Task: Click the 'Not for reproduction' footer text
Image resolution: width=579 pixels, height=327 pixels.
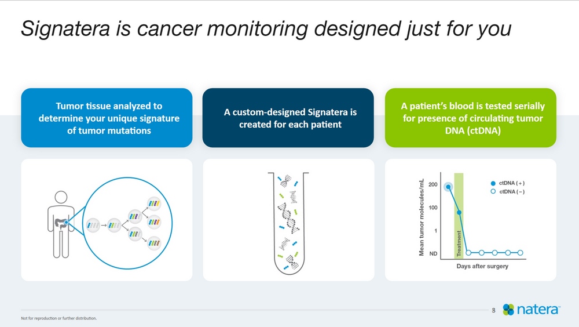Action: coord(59,318)
